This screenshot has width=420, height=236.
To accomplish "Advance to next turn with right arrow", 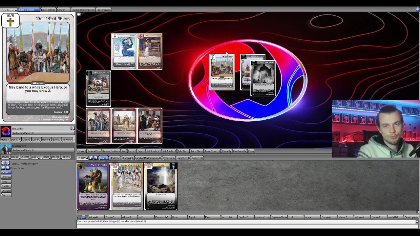I will click(8, 163).
